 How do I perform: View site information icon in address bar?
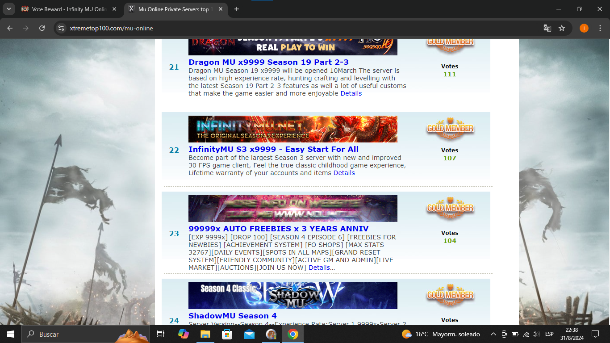62,28
